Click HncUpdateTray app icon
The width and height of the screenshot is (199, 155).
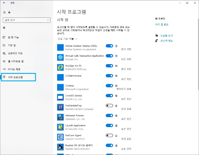click(x=60, y=107)
